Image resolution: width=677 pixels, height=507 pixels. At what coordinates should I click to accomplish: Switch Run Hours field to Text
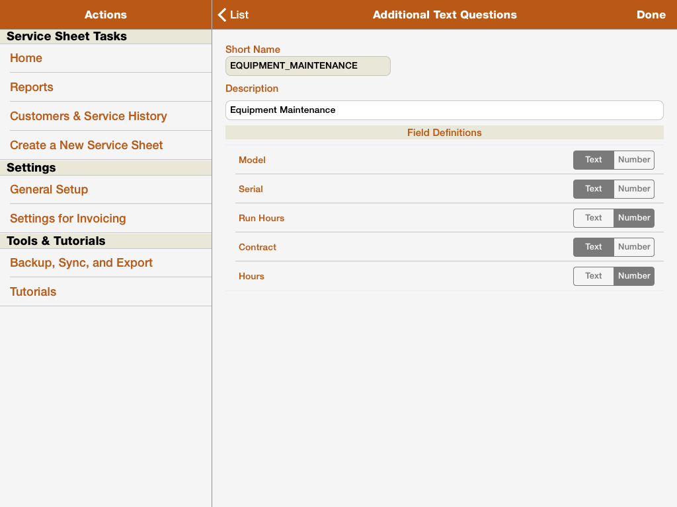click(594, 218)
